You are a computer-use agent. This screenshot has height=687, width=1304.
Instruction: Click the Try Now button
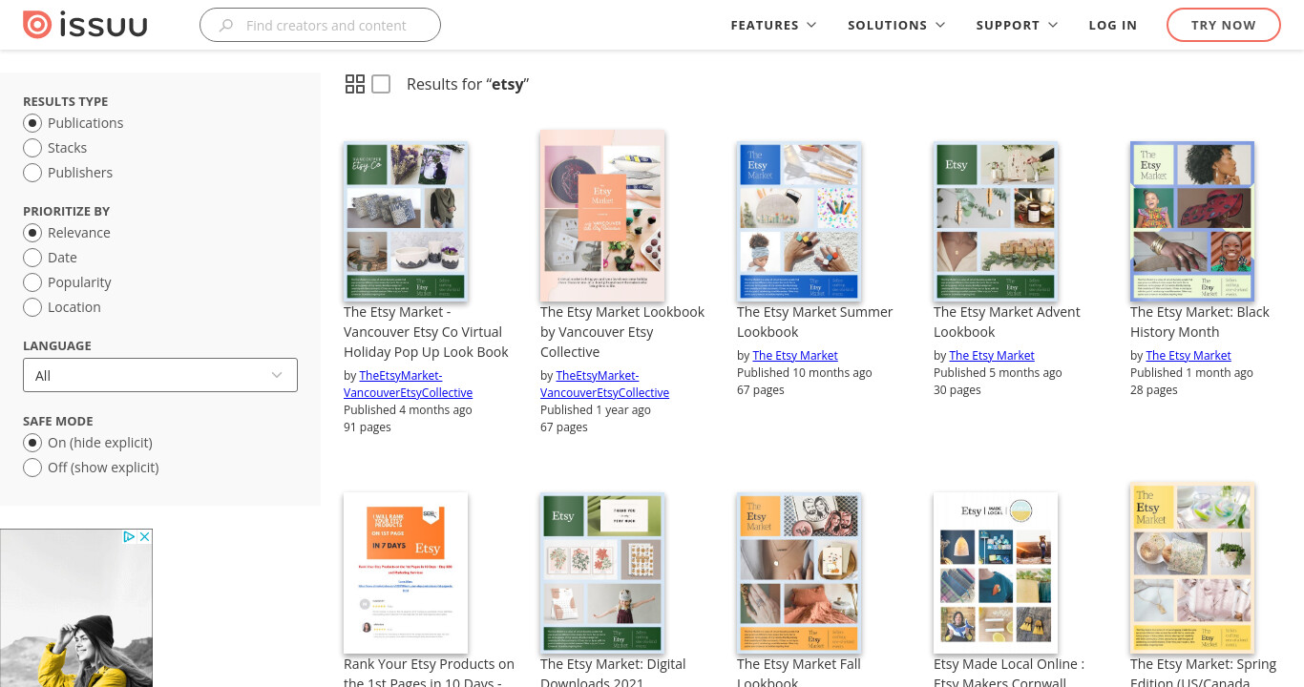(1224, 25)
